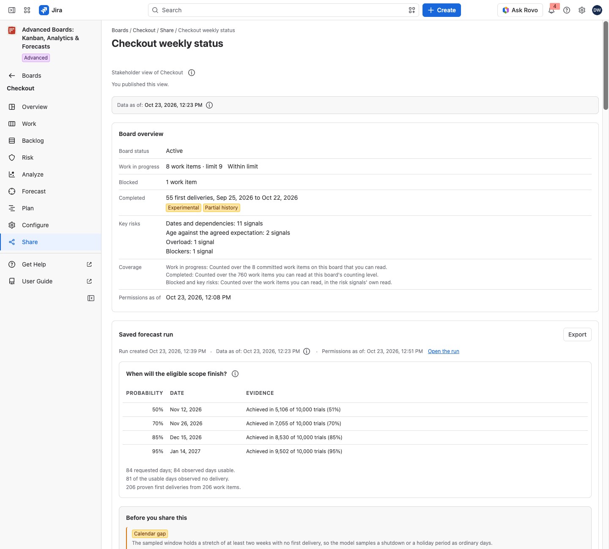
Task: Click the Create button
Action: 442,10
